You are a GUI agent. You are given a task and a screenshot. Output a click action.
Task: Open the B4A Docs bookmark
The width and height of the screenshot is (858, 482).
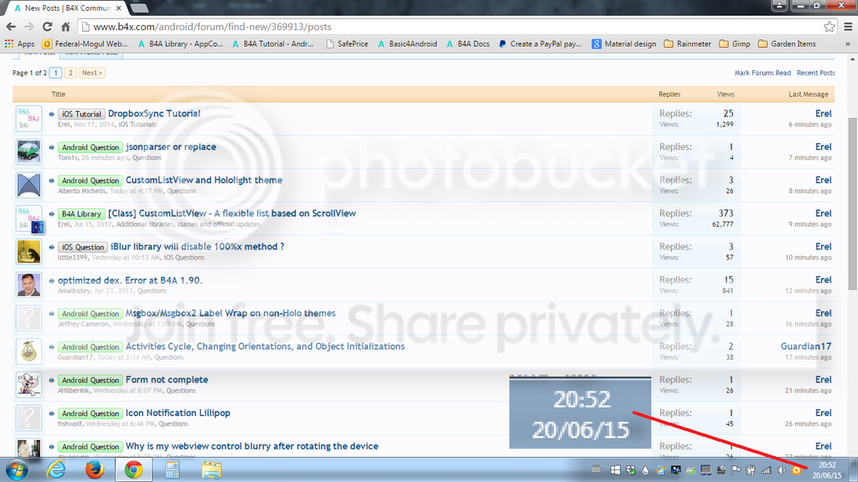(468, 44)
